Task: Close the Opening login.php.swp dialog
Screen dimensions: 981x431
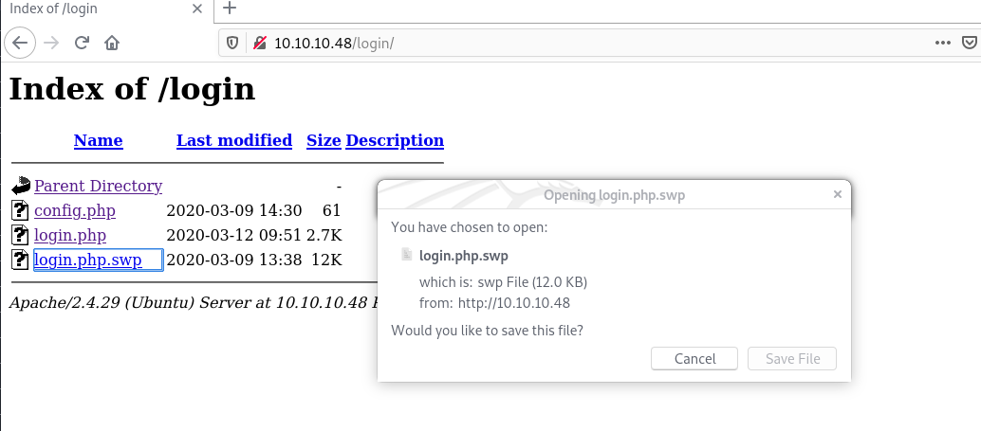Action: 837,194
